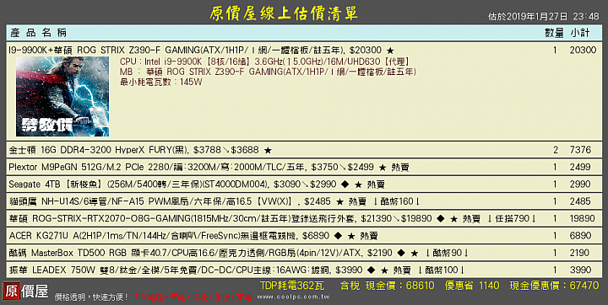Select the ACER KG271U monitor item name
608x305 pixels.
pos(153,236)
